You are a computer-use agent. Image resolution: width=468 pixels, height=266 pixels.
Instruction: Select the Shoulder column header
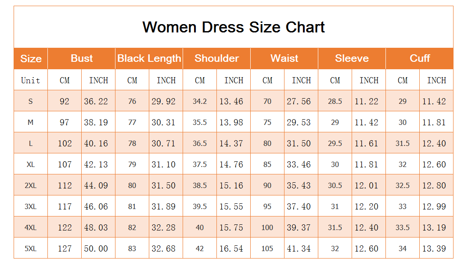coord(217,58)
